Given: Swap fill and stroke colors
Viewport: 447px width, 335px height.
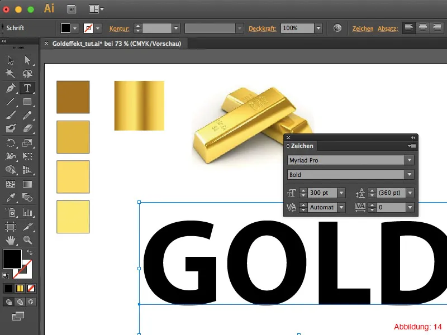Looking at the screenshot, I should click(30, 252).
